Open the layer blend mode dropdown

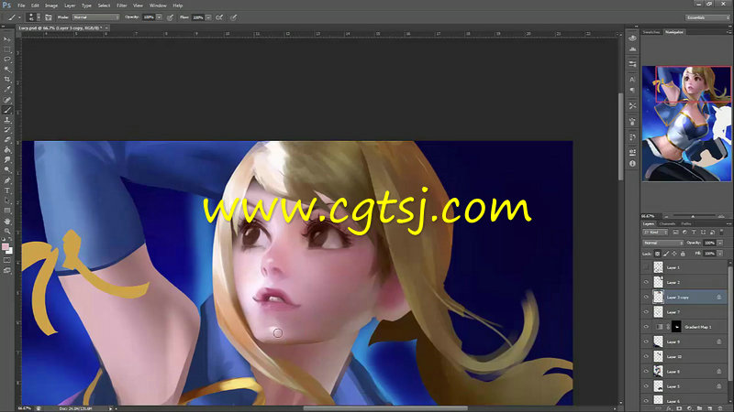click(662, 243)
